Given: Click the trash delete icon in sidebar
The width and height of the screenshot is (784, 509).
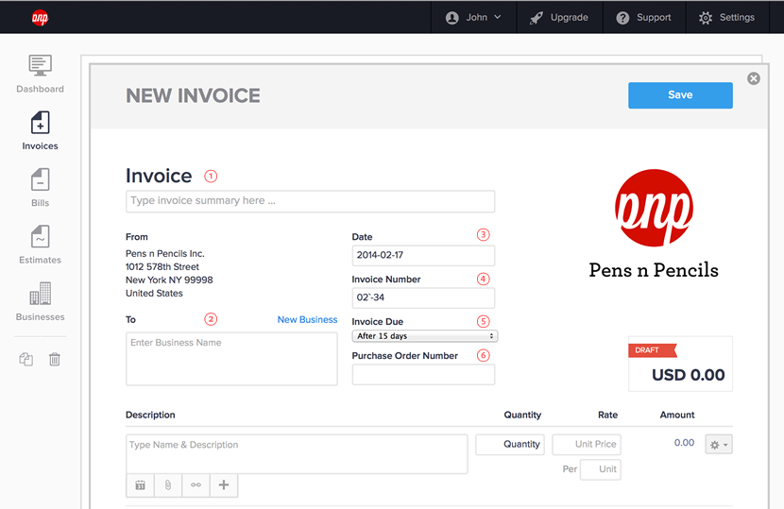Looking at the screenshot, I should click(55, 359).
